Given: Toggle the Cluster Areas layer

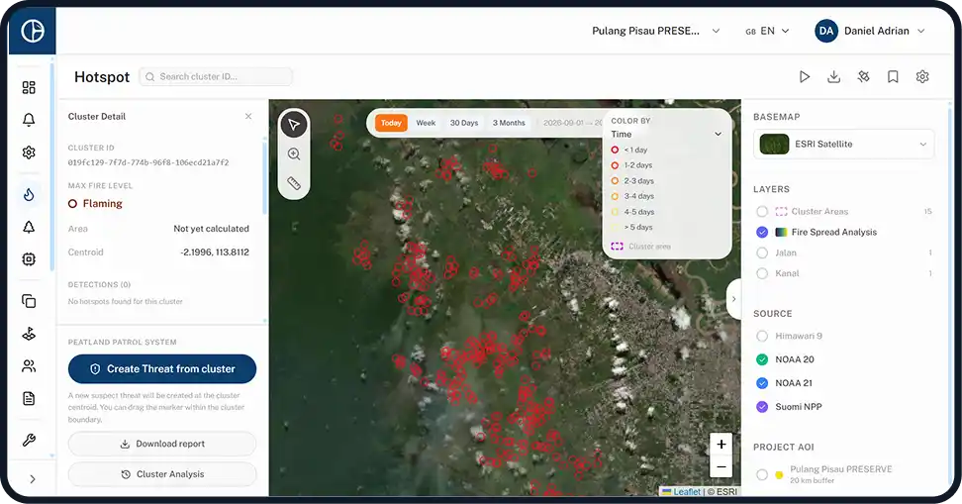Looking at the screenshot, I should (762, 211).
